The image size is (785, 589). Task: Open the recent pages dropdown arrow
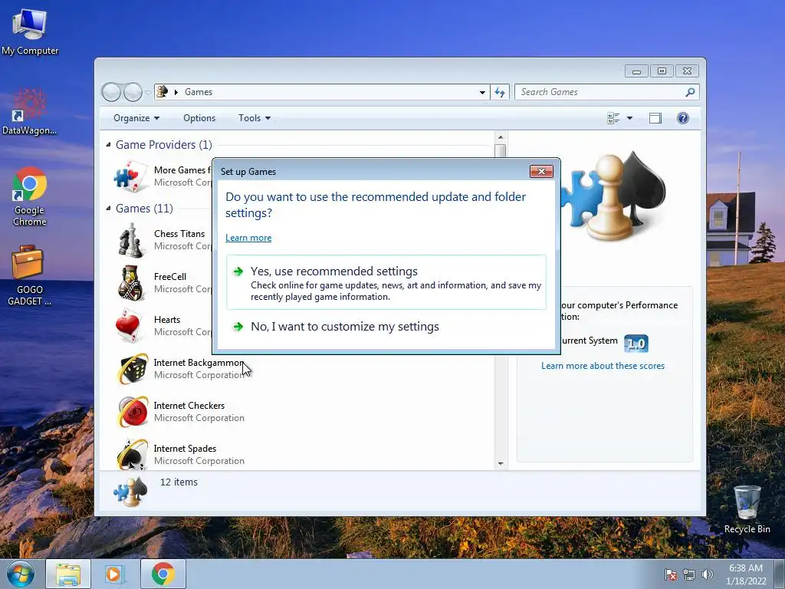pos(148,93)
